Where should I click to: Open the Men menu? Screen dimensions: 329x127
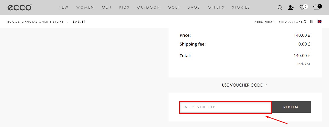point(107,7)
